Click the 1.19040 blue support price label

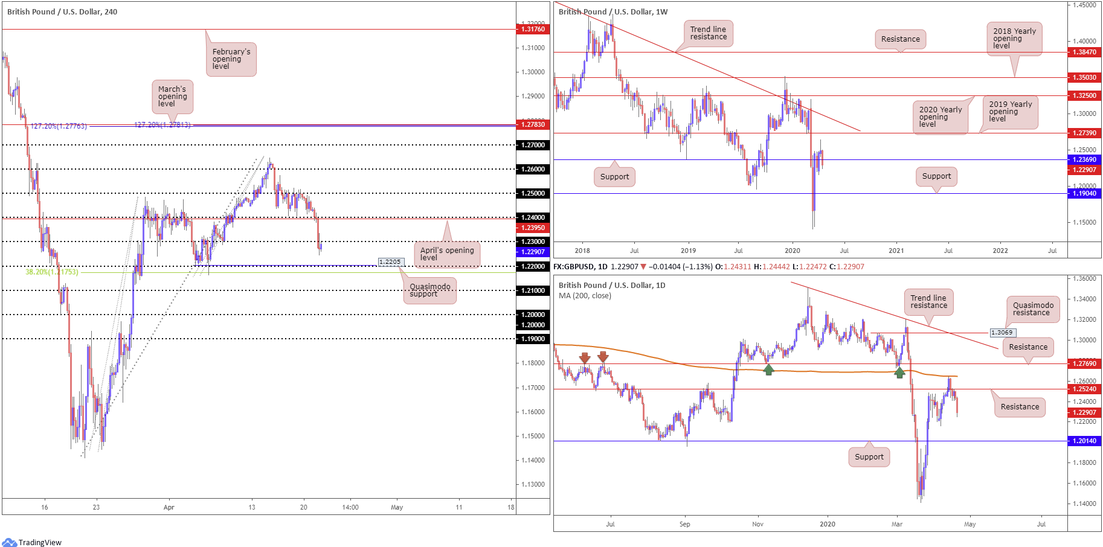point(1084,193)
